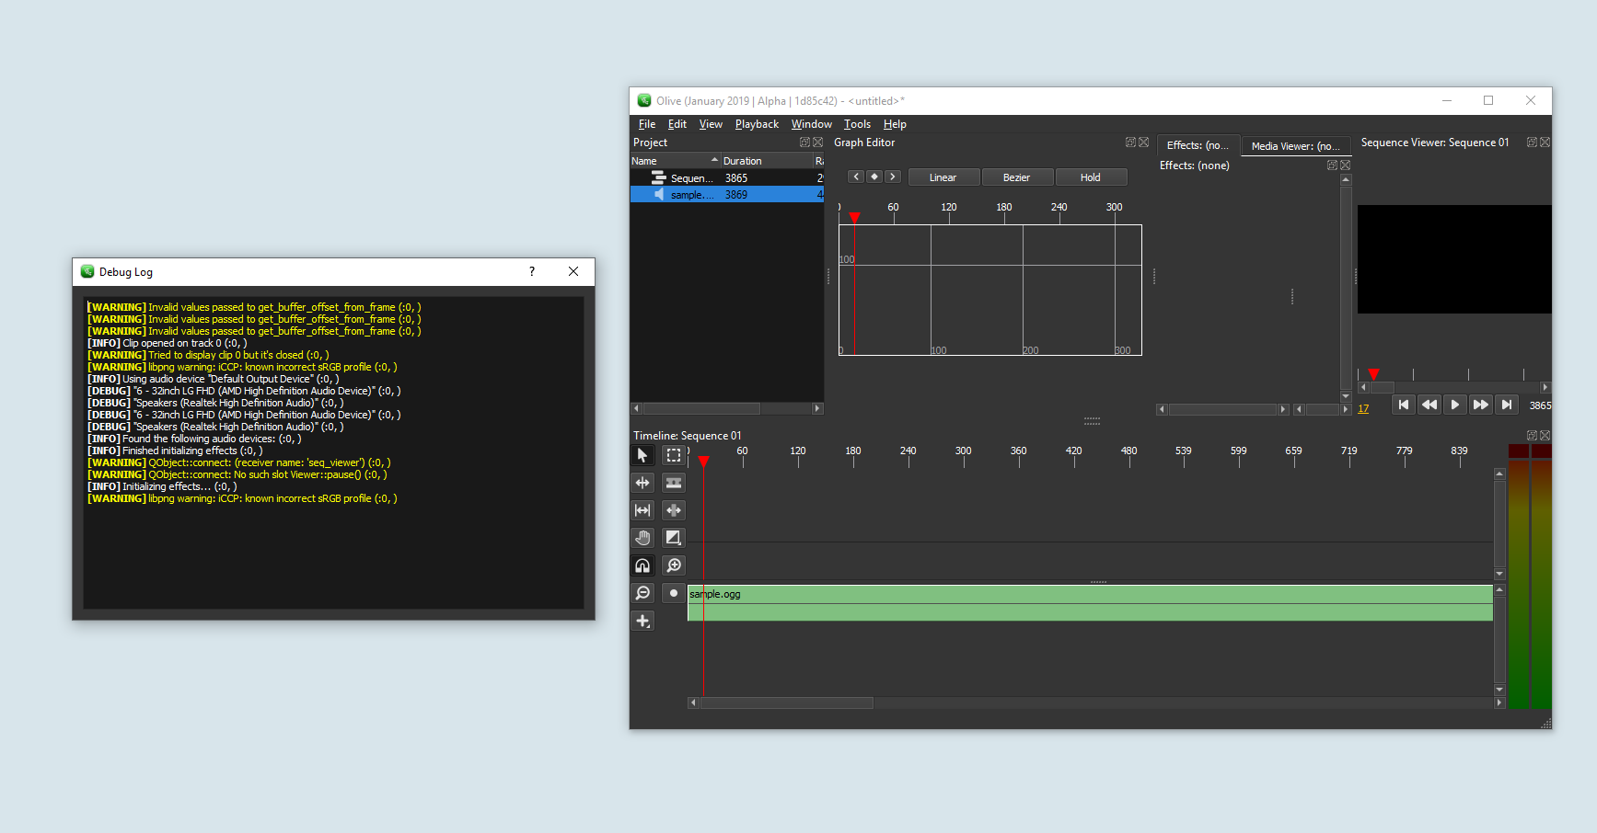1597x833 pixels.
Task: Click the timeline Zoom Out magnifier
Action: [x=642, y=593]
